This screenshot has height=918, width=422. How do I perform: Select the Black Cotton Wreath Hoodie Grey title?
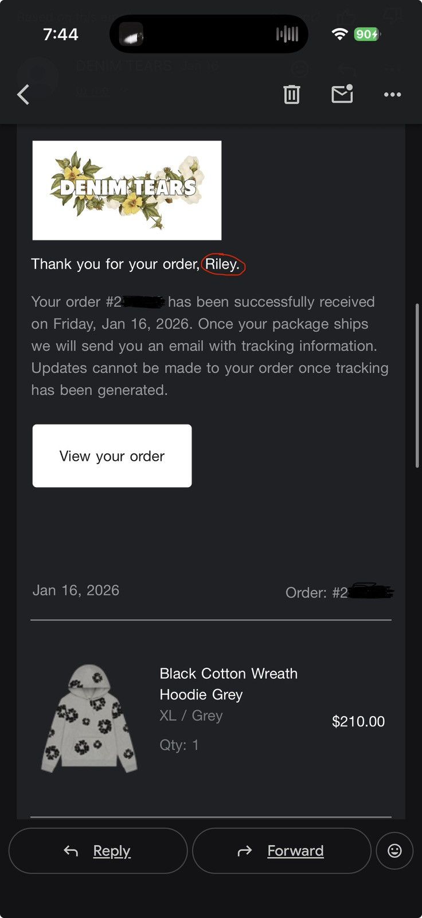click(x=228, y=684)
